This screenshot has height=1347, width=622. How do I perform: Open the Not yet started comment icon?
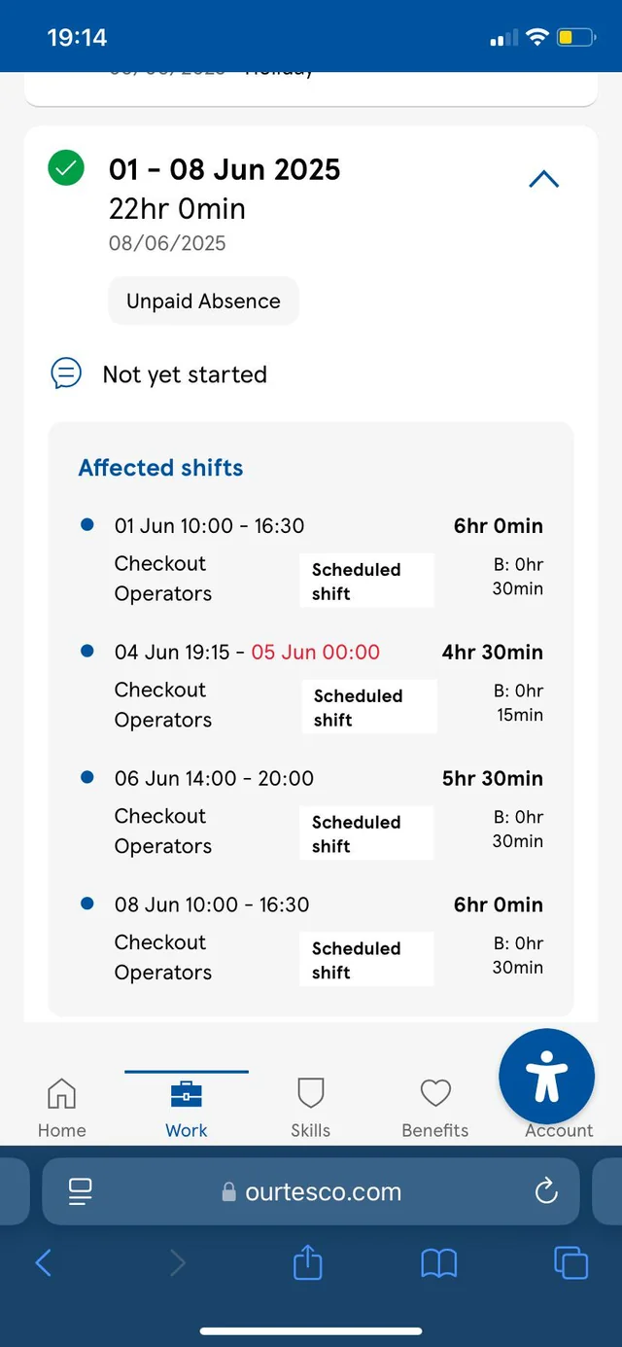pyautogui.click(x=66, y=373)
